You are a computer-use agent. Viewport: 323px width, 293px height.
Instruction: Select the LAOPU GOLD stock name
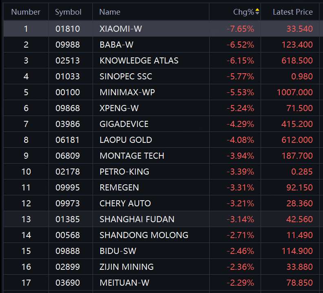click(126, 140)
